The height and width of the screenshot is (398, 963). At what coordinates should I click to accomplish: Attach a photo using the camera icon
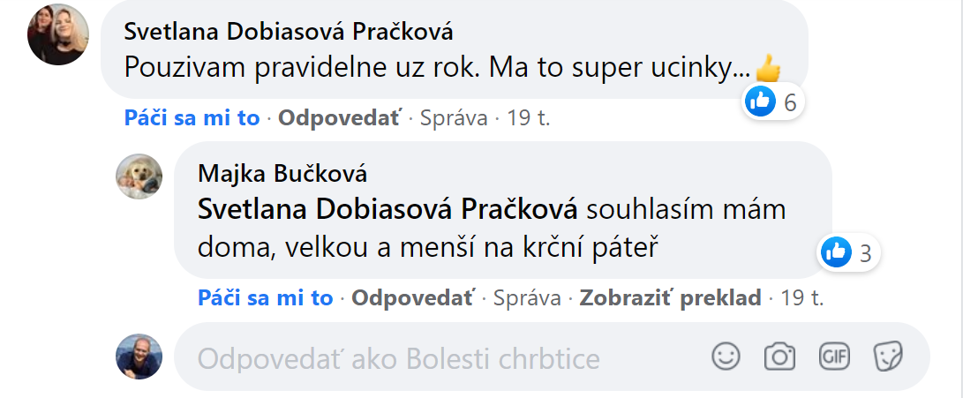coord(779,357)
